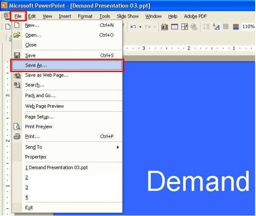Viewport: 256px width, 216px height.
Task: Click the Insert Hyperlink globe icon
Action: click(x=194, y=27)
